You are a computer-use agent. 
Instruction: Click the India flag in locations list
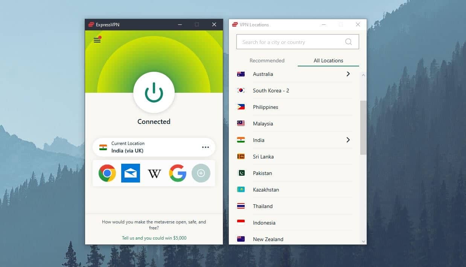pyautogui.click(x=241, y=140)
